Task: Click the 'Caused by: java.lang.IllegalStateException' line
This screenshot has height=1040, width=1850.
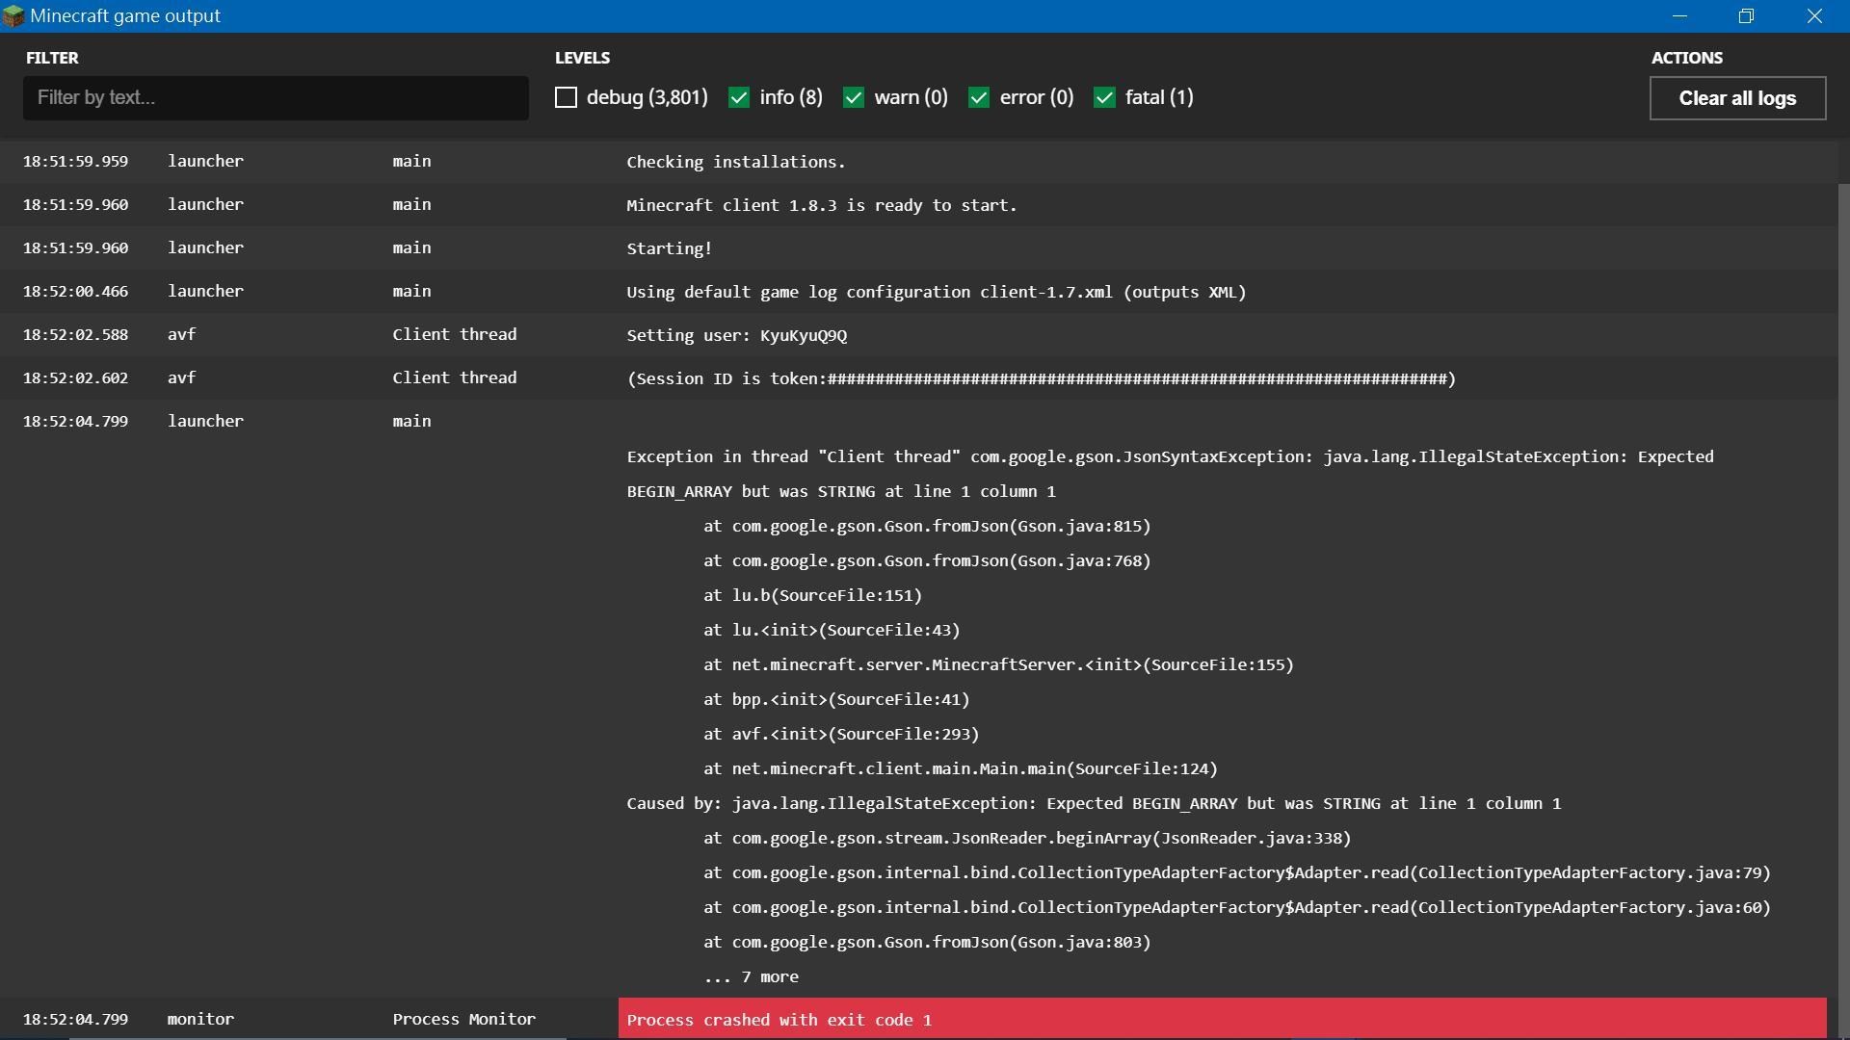Action: click(1094, 803)
